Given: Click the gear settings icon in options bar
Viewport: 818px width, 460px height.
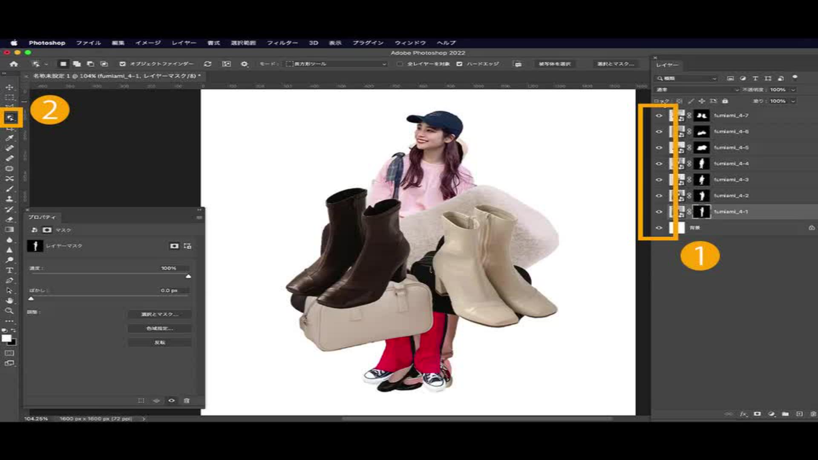Looking at the screenshot, I should (x=244, y=64).
